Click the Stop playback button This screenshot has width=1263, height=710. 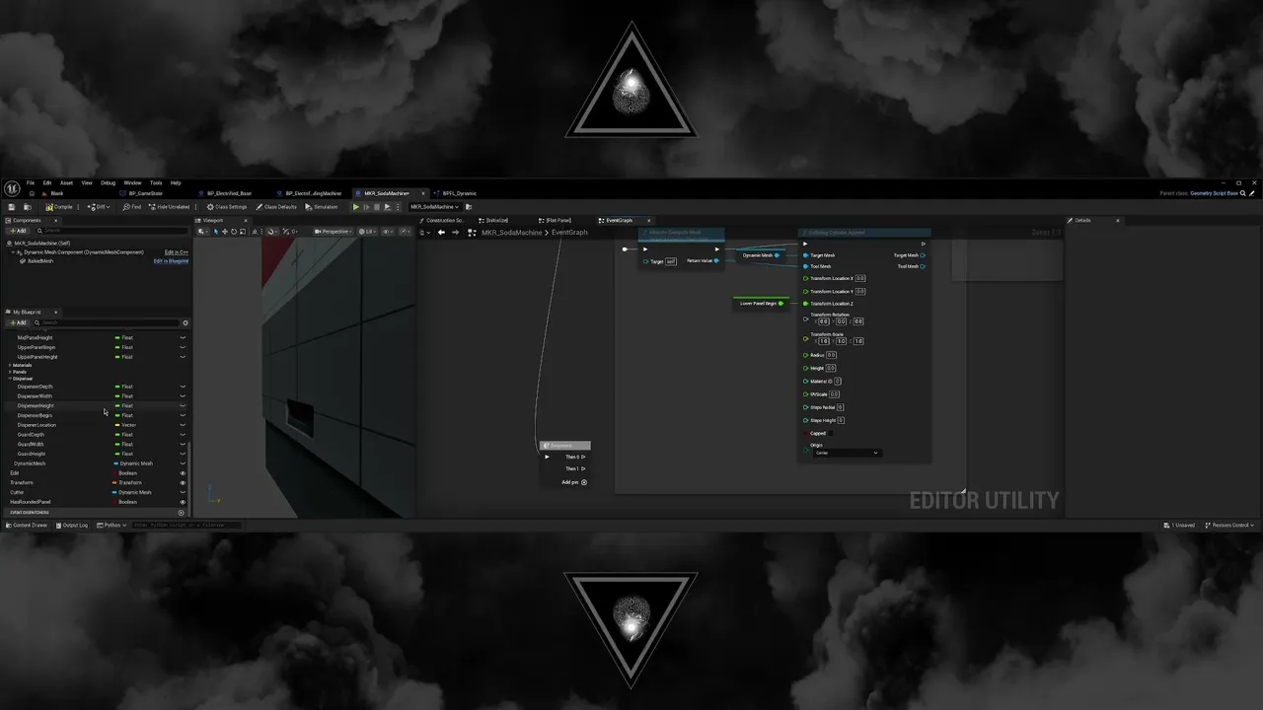(x=376, y=207)
